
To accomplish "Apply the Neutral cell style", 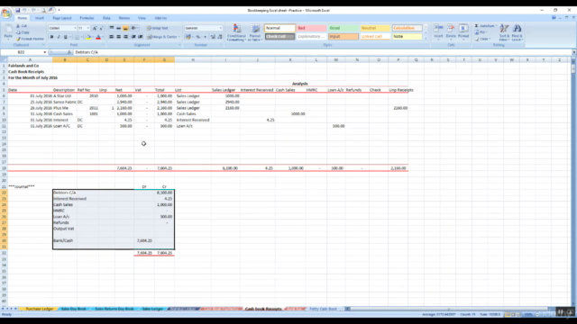I will pyautogui.click(x=375, y=28).
